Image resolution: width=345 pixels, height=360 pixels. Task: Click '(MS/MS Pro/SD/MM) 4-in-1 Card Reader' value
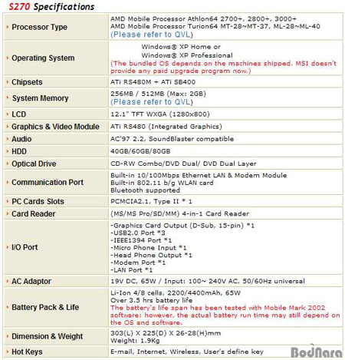point(179,213)
